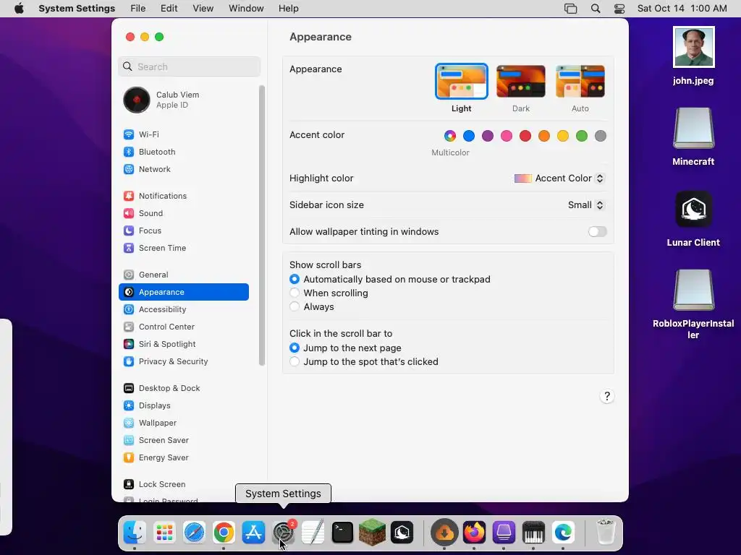This screenshot has width=741, height=555.
Task: Open Bluetooth settings in sidebar
Action: (x=183, y=152)
